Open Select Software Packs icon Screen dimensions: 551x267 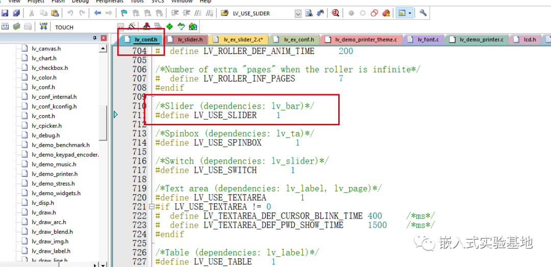tap(181, 26)
